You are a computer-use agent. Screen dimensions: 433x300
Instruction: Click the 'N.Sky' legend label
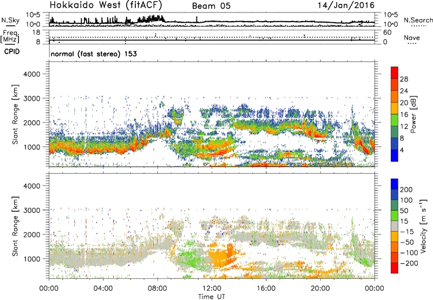tap(10, 20)
